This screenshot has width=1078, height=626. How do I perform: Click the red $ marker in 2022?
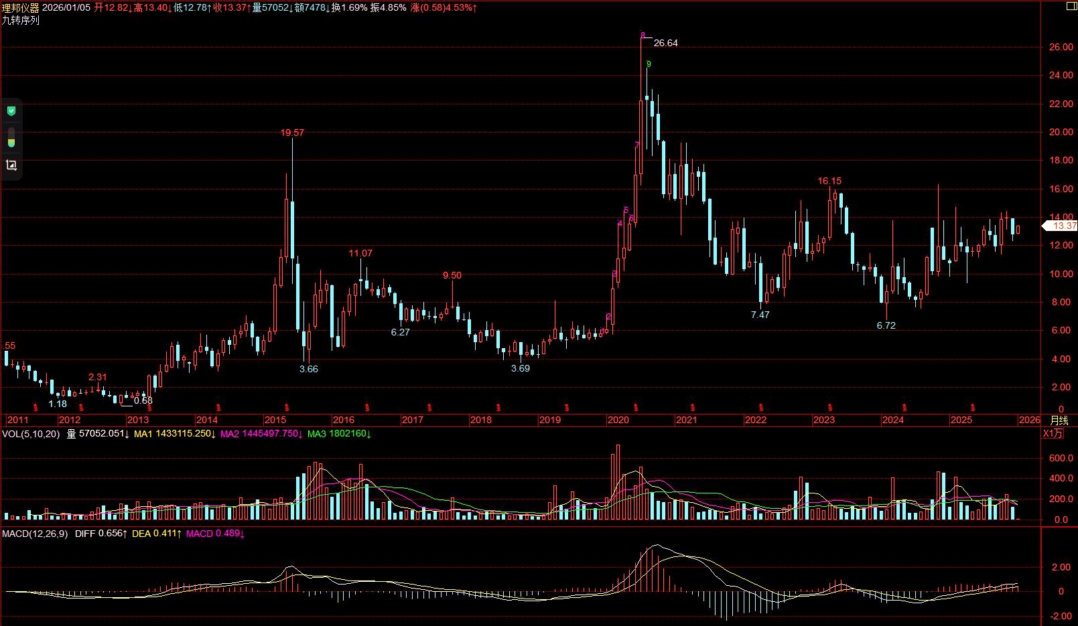click(761, 407)
